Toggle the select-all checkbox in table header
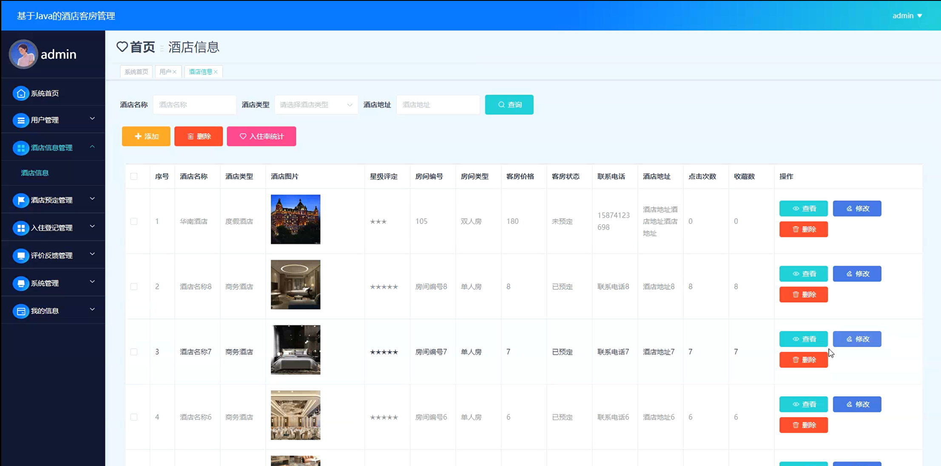The image size is (941, 466). click(134, 176)
